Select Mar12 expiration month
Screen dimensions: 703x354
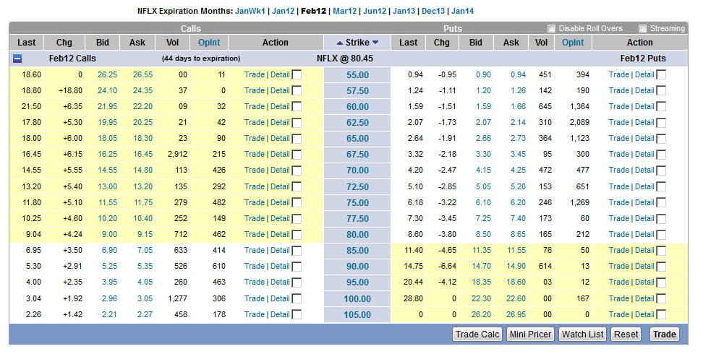pos(345,12)
